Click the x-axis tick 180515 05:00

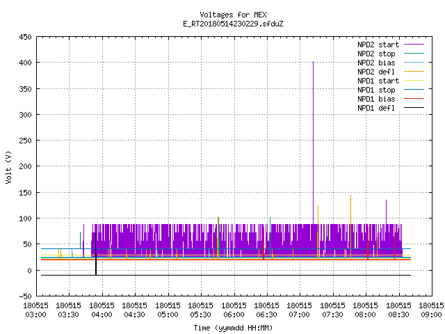168,310
